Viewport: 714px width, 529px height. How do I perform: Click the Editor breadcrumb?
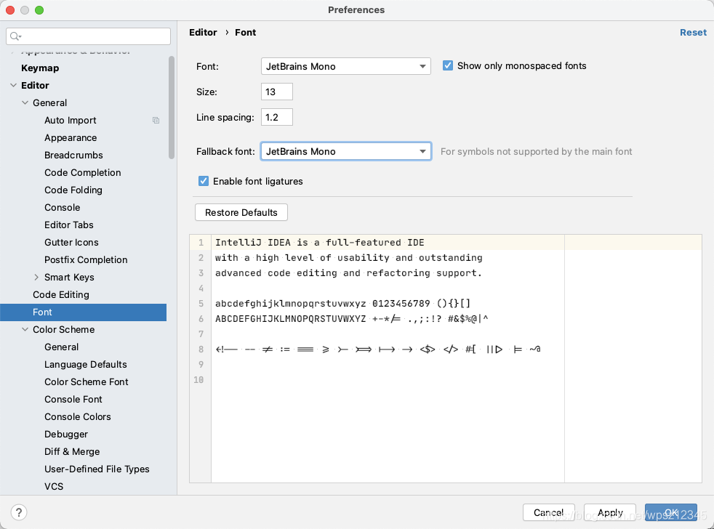point(203,32)
